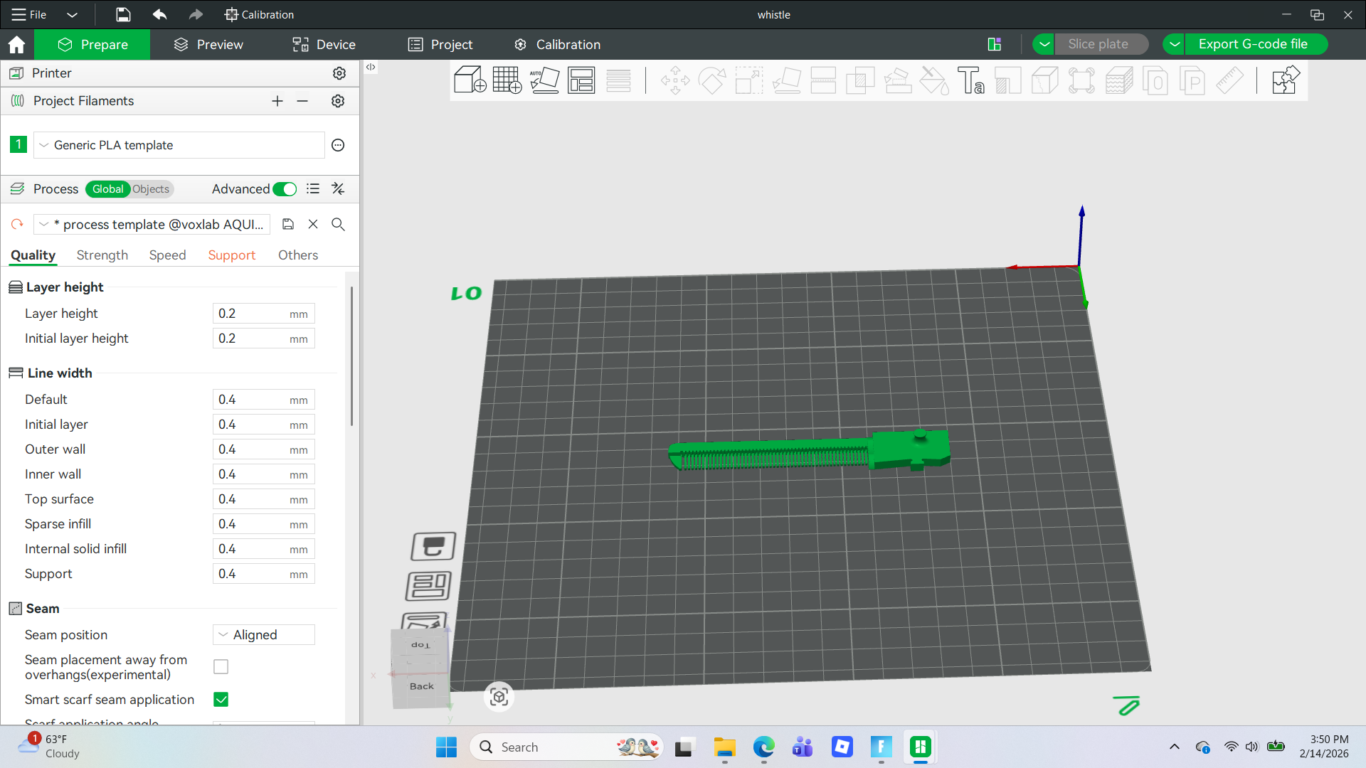Open the Preview tab
Viewport: 1366px width, 768px height.
tap(208, 44)
